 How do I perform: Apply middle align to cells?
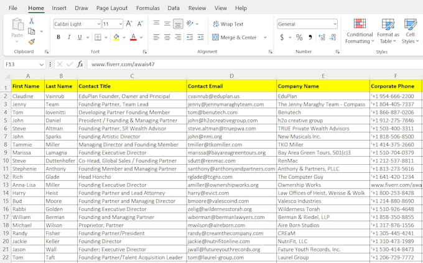point(167,24)
